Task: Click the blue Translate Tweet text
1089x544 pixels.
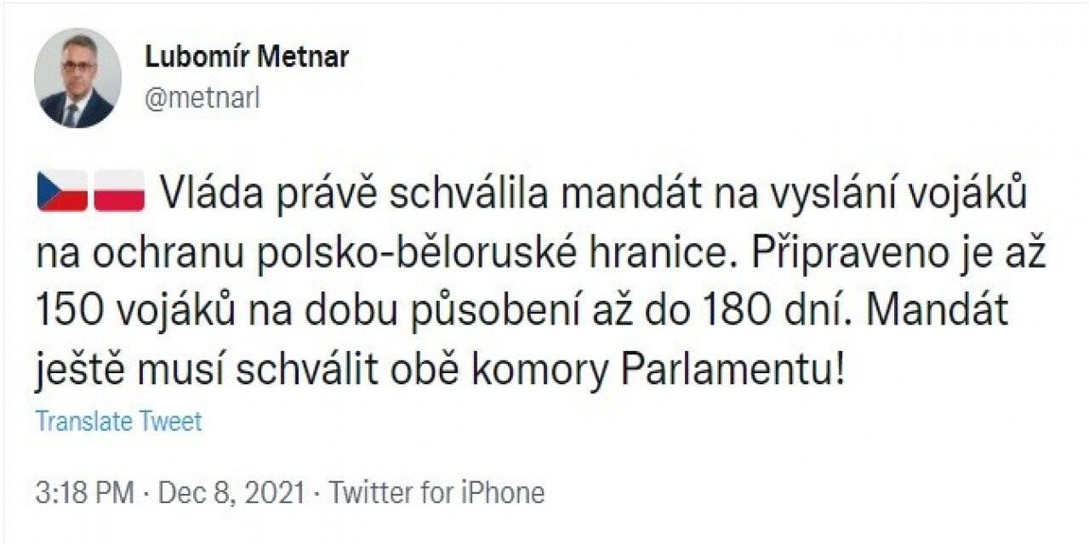Action: coord(117,420)
